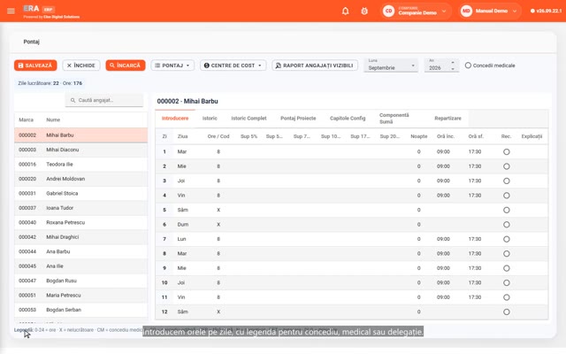Open the Pontaj Proiecte tab
Image resolution: width=566 pixels, height=354 pixels.
tap(298, 118)
